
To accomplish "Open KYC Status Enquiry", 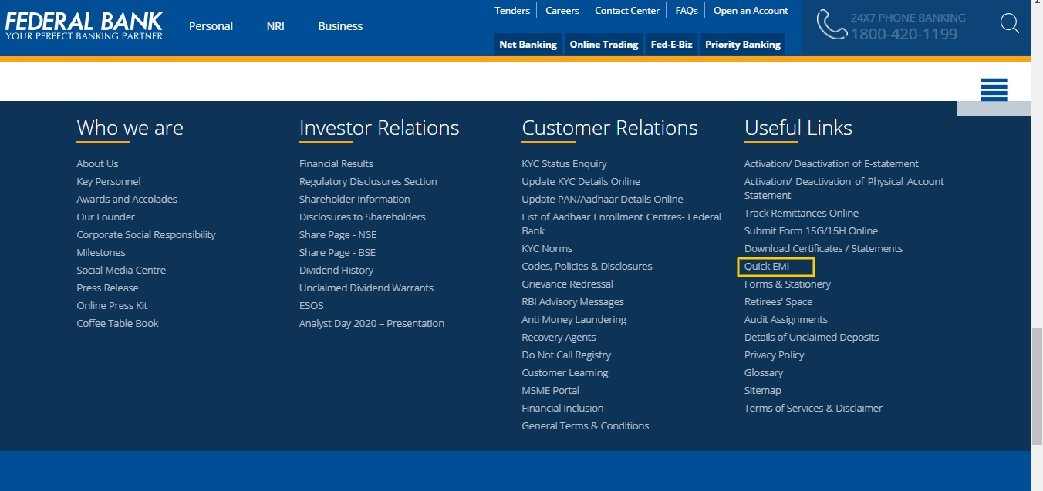I will click(x=564, y=163).
